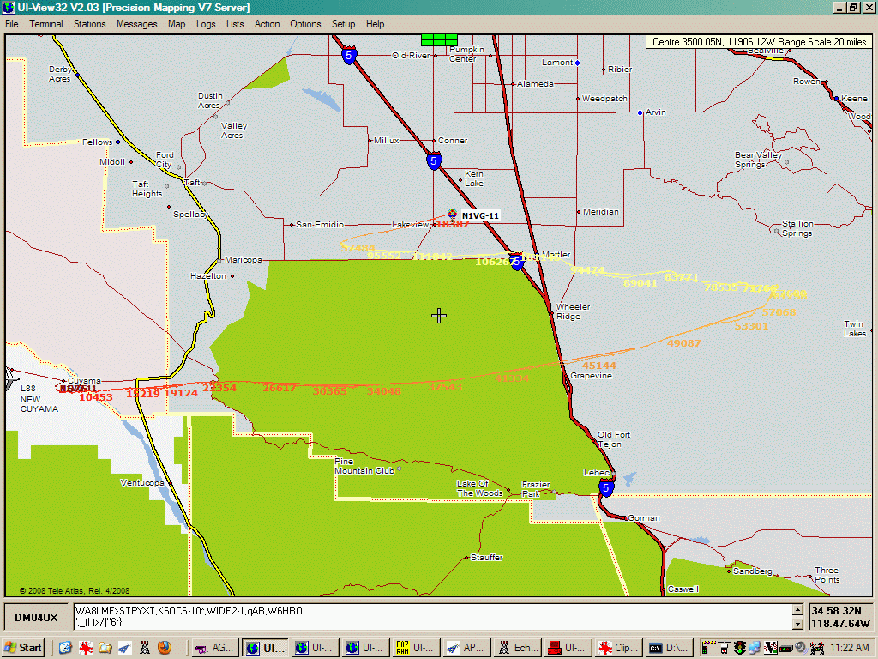Click the crosshair cursor at map center
Screen dimensions: 878x659
(x=439, y=316)
